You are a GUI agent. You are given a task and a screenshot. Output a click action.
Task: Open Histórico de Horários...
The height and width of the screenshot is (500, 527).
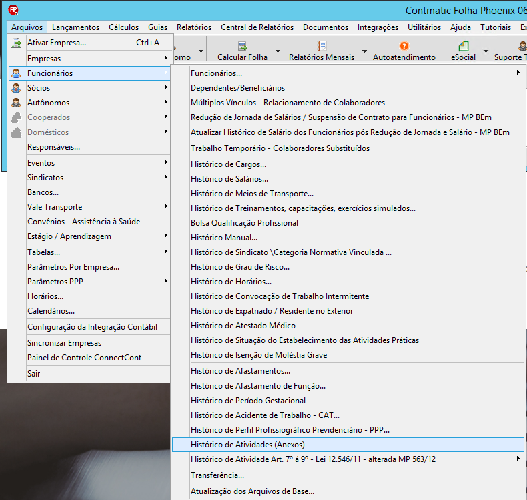tap(348, 282)
